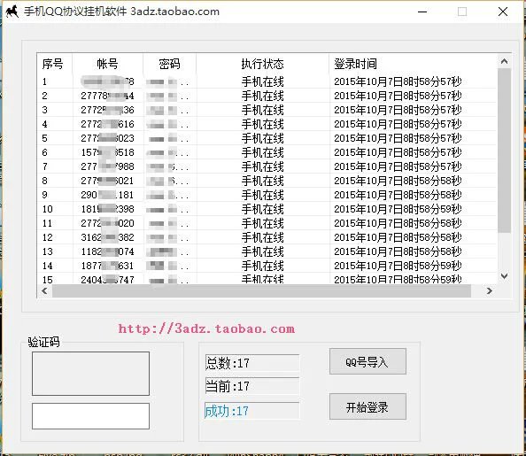The height and width of the screenshot is (456, 526).
Task: Select row 2 sequence number cell
Action: coord(45,96)
